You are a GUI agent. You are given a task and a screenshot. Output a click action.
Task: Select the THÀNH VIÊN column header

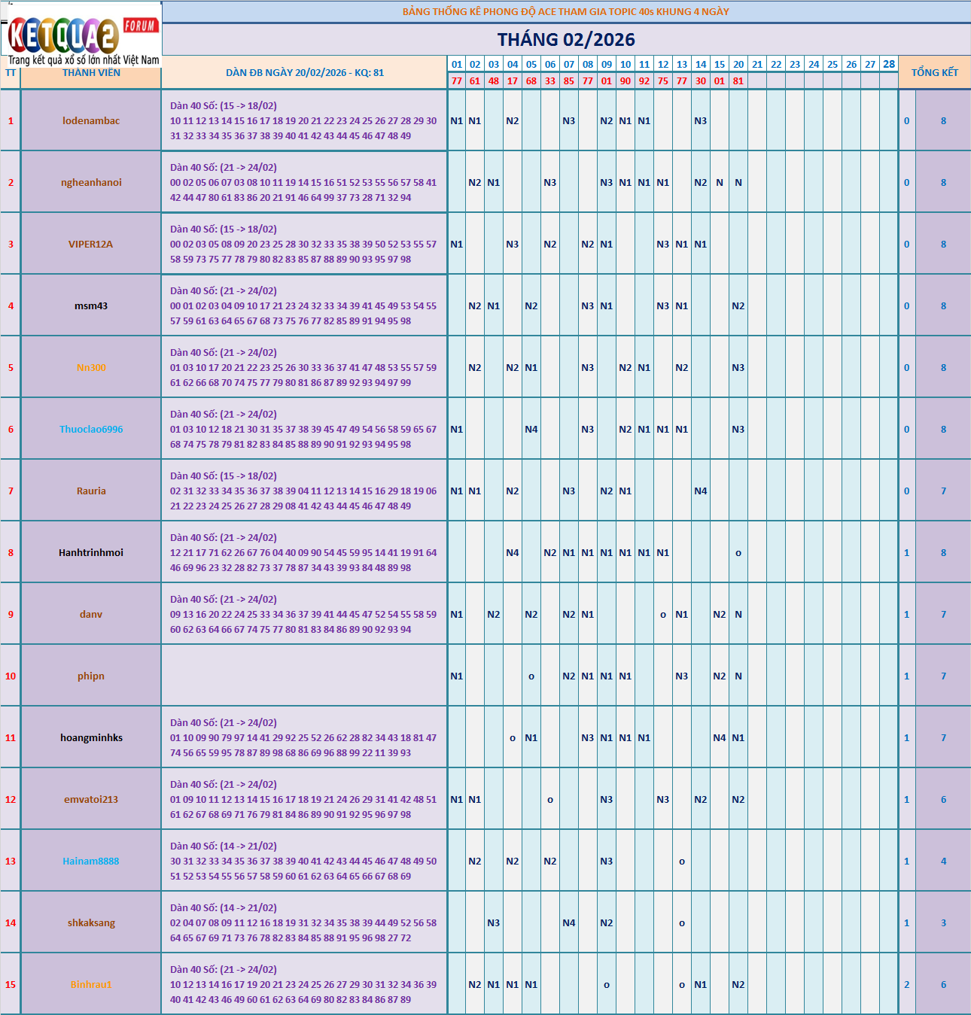91,73
